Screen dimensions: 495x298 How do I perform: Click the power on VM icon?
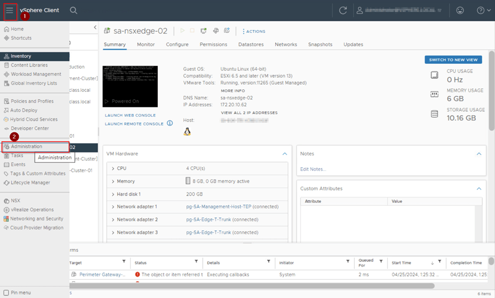183,31
